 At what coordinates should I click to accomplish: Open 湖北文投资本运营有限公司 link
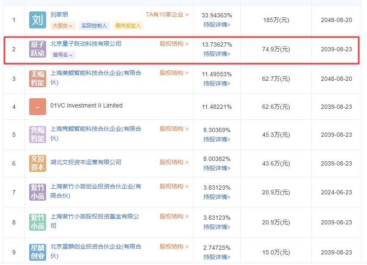[86, 162]
